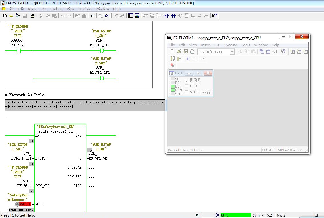The image size is (324, 218).
Task: Click the 'Sym >= 5.2' status bar field
Action: [263, 215]
